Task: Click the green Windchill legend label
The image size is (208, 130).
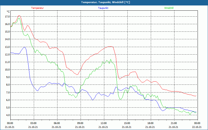Action: coord(169,8)
